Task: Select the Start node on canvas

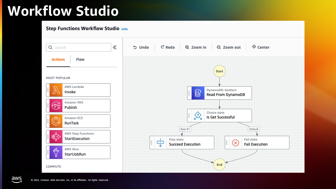Action: (219, 71)
